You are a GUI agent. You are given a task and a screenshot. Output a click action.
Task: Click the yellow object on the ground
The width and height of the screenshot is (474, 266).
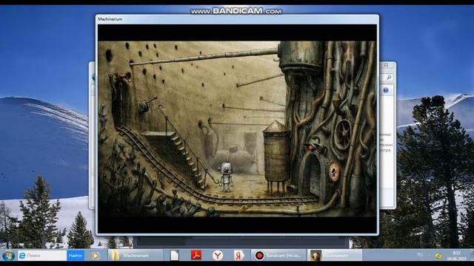(x=244, y=208)
